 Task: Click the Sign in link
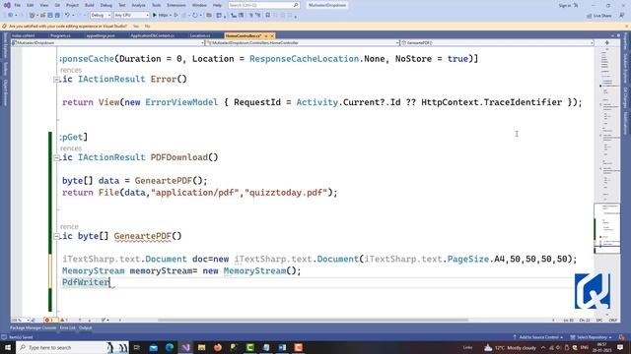click(565, 5)
